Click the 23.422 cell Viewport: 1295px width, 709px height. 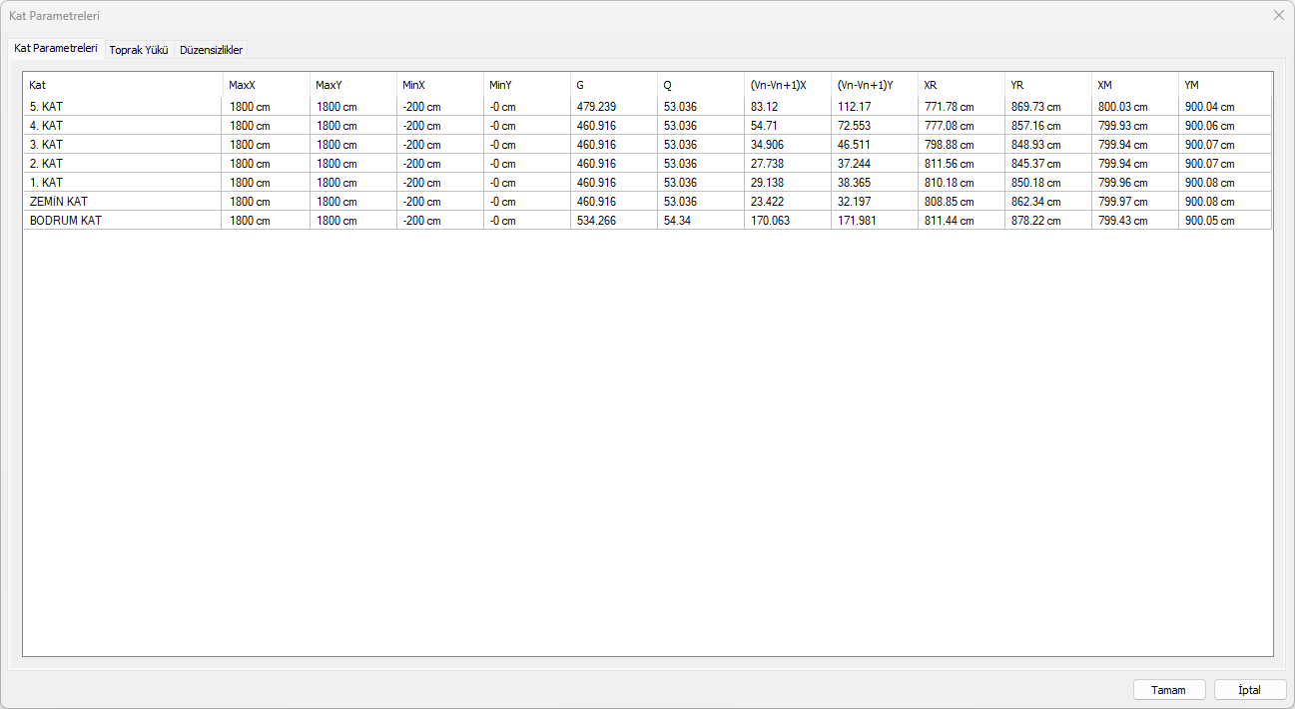point(787,202)
